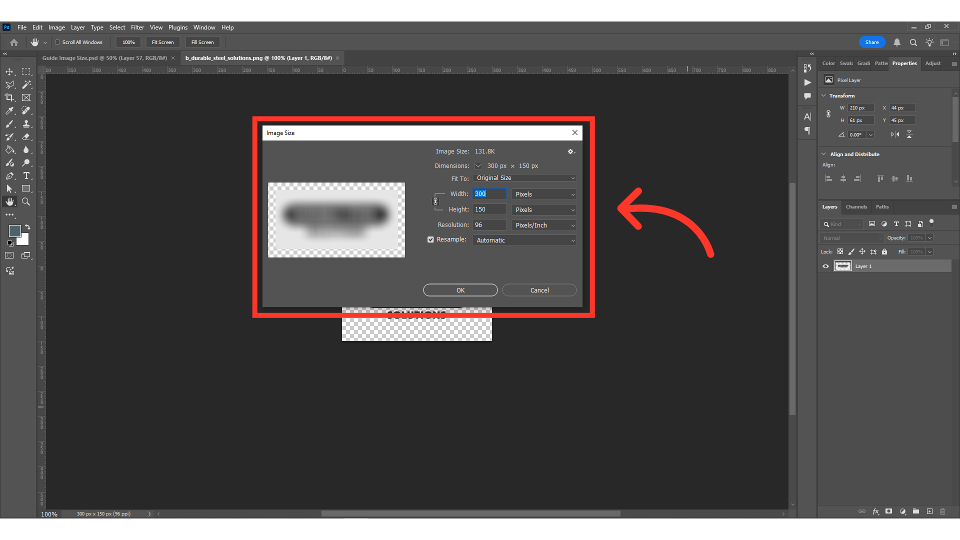This screenshot has width=960, height=540.
Task: Open Image Size dialog gear settings
Action: (570, 151)
